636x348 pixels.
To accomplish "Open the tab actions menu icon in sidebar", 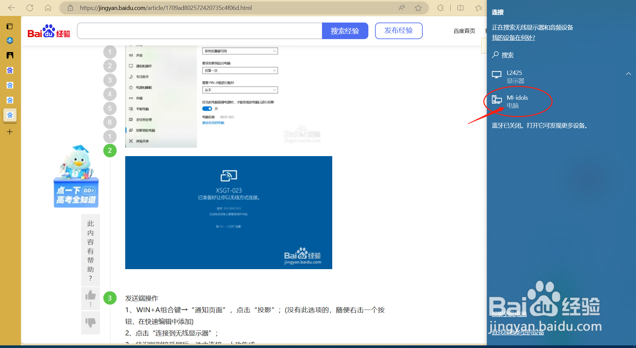I will point(10,26).
